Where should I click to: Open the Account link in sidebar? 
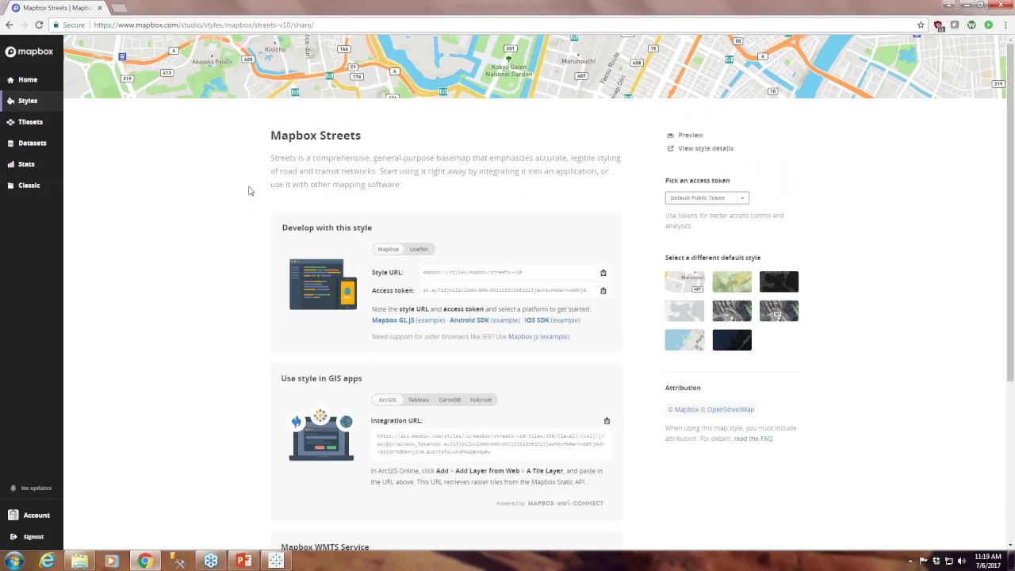36,515
